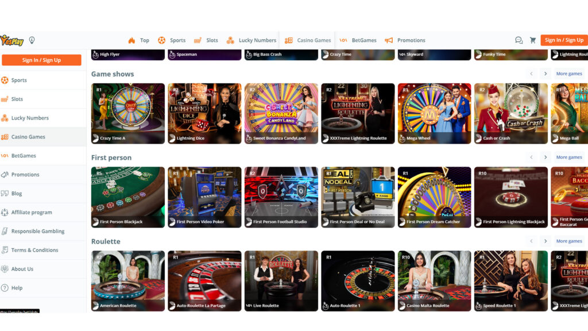Open the chat support icon
The image size is (588, 331).
(519, 40)
